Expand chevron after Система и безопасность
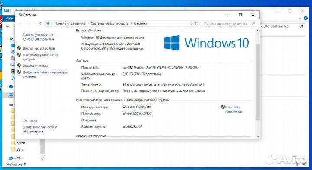 pyautogui.click(x=131, y=24)
